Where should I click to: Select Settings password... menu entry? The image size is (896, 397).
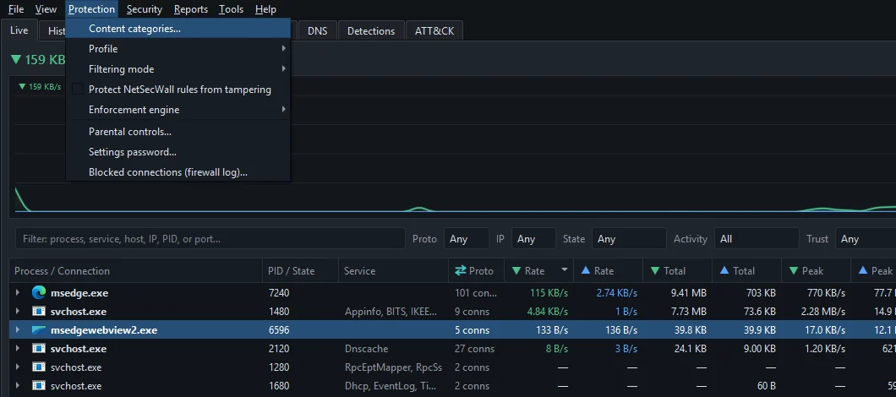(178, 152)
